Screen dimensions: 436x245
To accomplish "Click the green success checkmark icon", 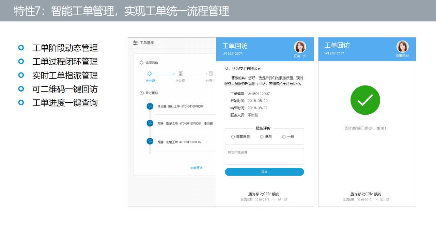I will [365, 100].
